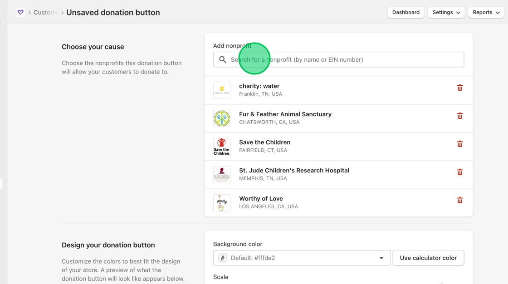Click the hash icon in the color field
The width and height of the screenshot is (508, 284).
(x=223, y=258)
